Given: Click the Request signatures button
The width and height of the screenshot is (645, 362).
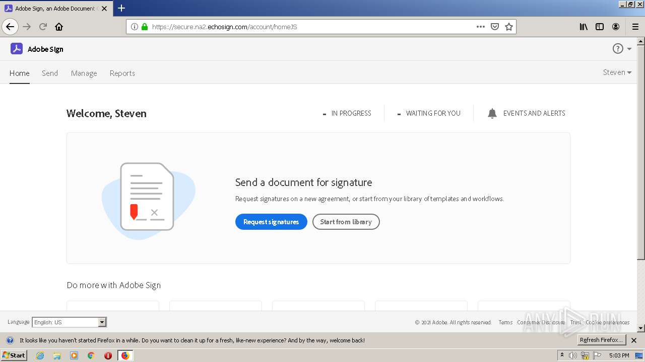Looking at the screenshot, I should tap(271, 222).
